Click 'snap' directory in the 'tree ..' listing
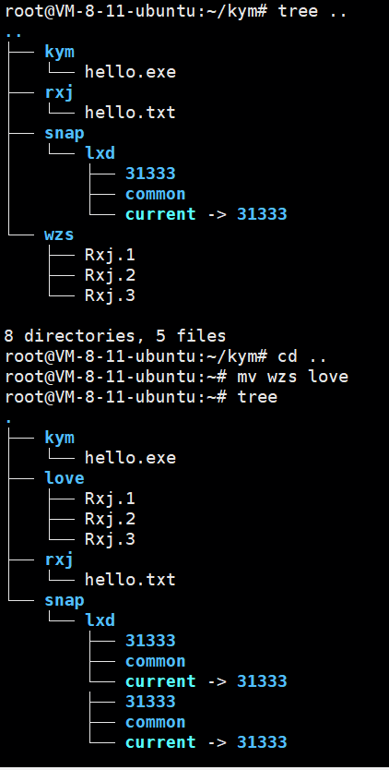 point(65,133)
